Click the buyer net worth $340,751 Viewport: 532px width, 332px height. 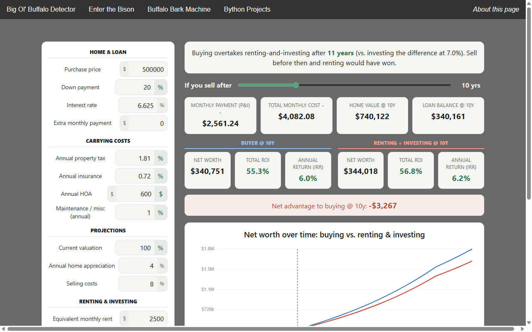207,171
